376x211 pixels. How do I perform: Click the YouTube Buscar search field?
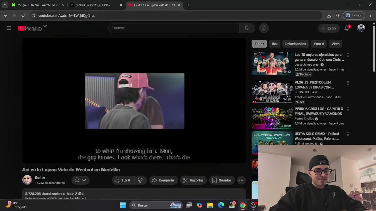pyautogui.click(x=174, y=28)
